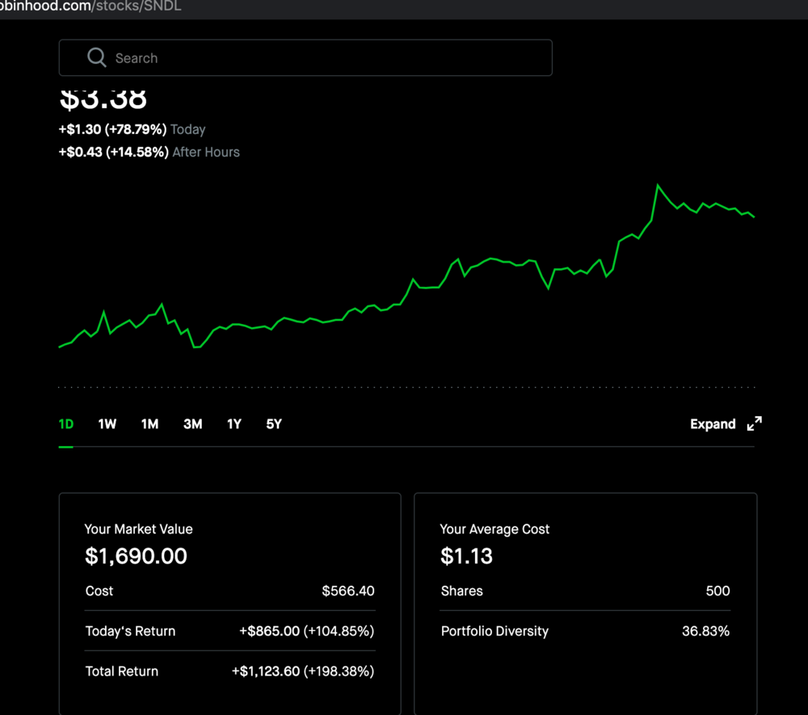Click the Today's Return row
Screen dimensions: 808x715
click(x=229, y=631)
